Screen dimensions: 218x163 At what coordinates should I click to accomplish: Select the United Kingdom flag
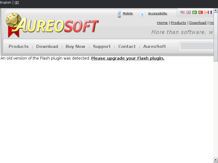(188, 12)
